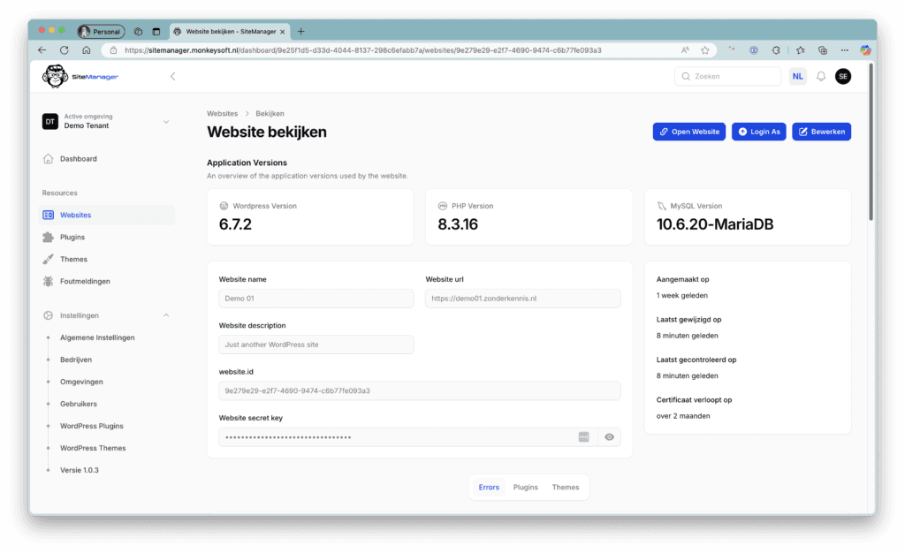This screenshot has height=553, width=905.
Task: Bookmark this page with star icon
Action: click(705, 50)
